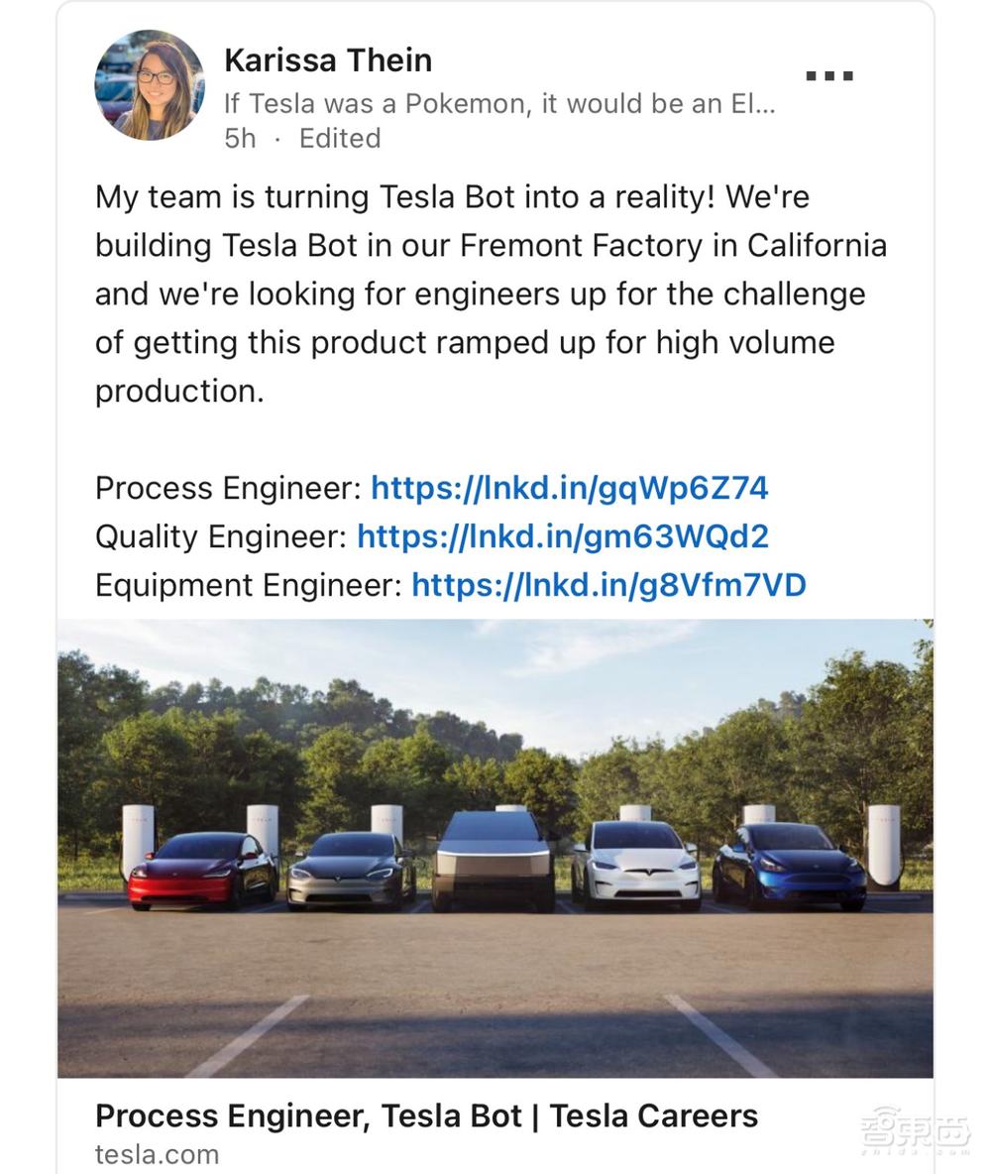The width and height of the screenshot is (991, 1174).
Task: Click the post body paragraph about Tesla Bot
Action: point(491,293)
